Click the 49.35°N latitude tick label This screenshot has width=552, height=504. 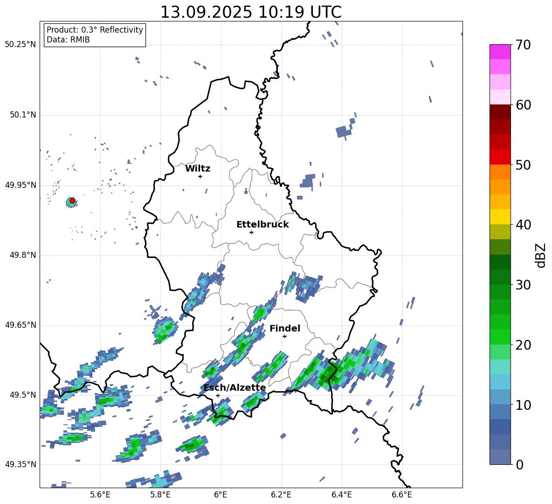coord(21,464)
